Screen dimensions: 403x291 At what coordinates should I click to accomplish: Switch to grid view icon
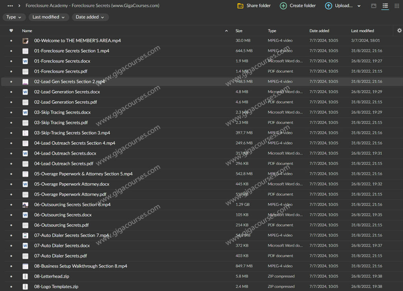tap(397, 5)
